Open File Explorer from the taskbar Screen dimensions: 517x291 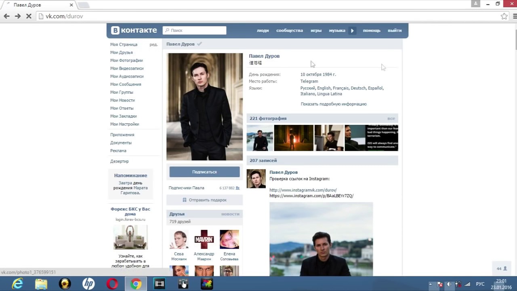coord(41,284)
